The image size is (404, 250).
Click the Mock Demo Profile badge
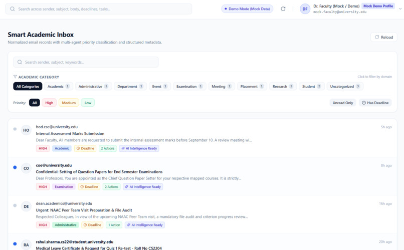click(378, 6)
